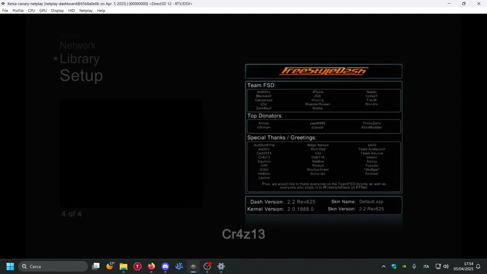Viewport: 487px width, 274px height.
Task: Click the Cerca search box
Action: 53,266
